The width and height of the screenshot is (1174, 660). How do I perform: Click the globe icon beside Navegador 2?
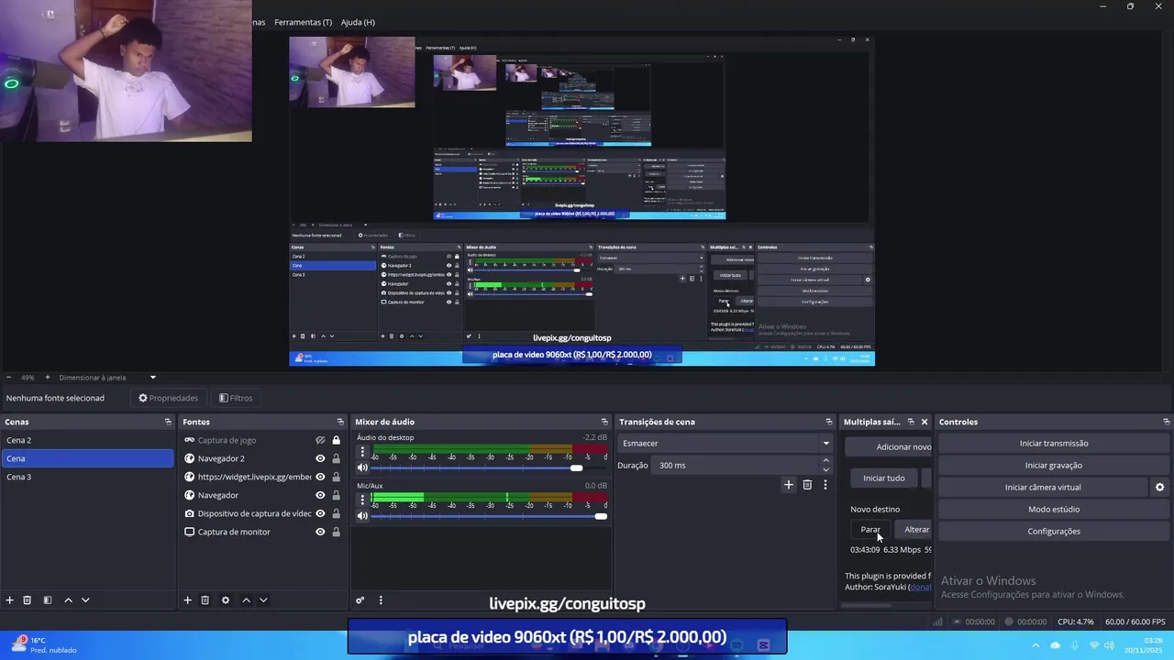coord(190,458)
